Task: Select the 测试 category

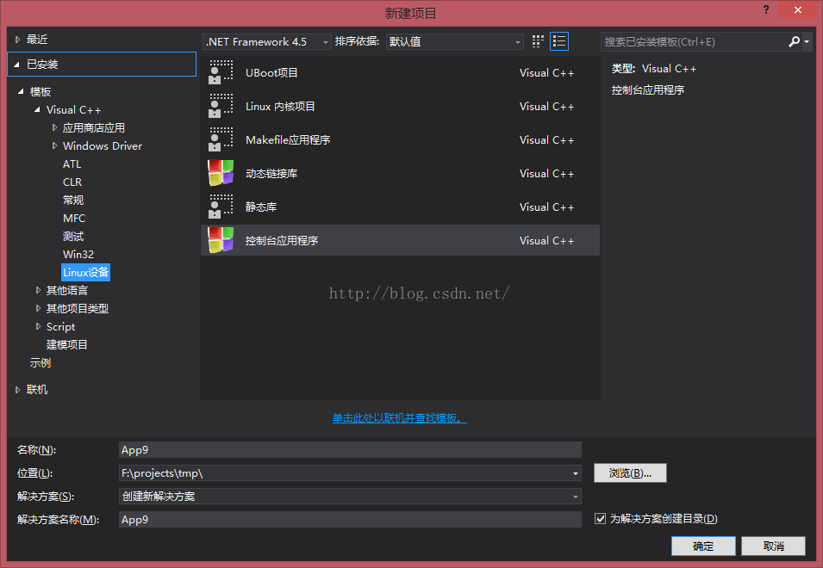Action: coord(73,237)
